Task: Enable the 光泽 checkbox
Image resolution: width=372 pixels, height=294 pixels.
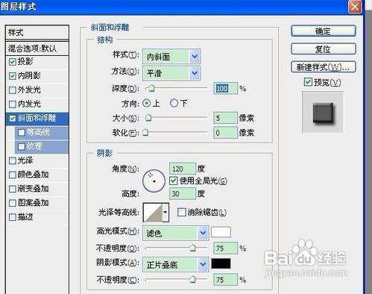Action: tap(13, 160)
